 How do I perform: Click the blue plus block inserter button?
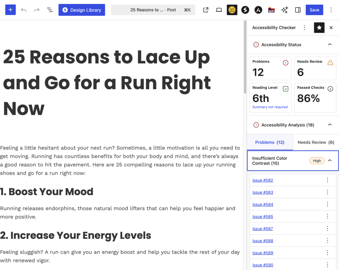[x=10, y=10]
